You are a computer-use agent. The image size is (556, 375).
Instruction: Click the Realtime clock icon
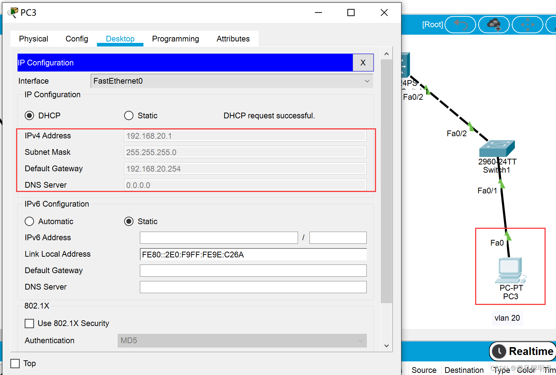pyautogui.click(x=499, y=351)
